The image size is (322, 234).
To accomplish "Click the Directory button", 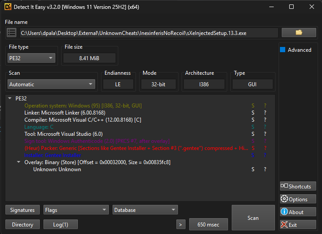I will coord(23,225).
